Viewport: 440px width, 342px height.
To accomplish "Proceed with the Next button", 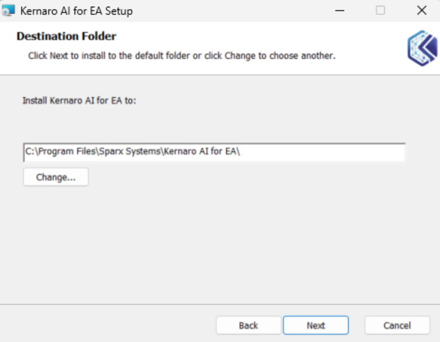I will [x=315, y=325].
